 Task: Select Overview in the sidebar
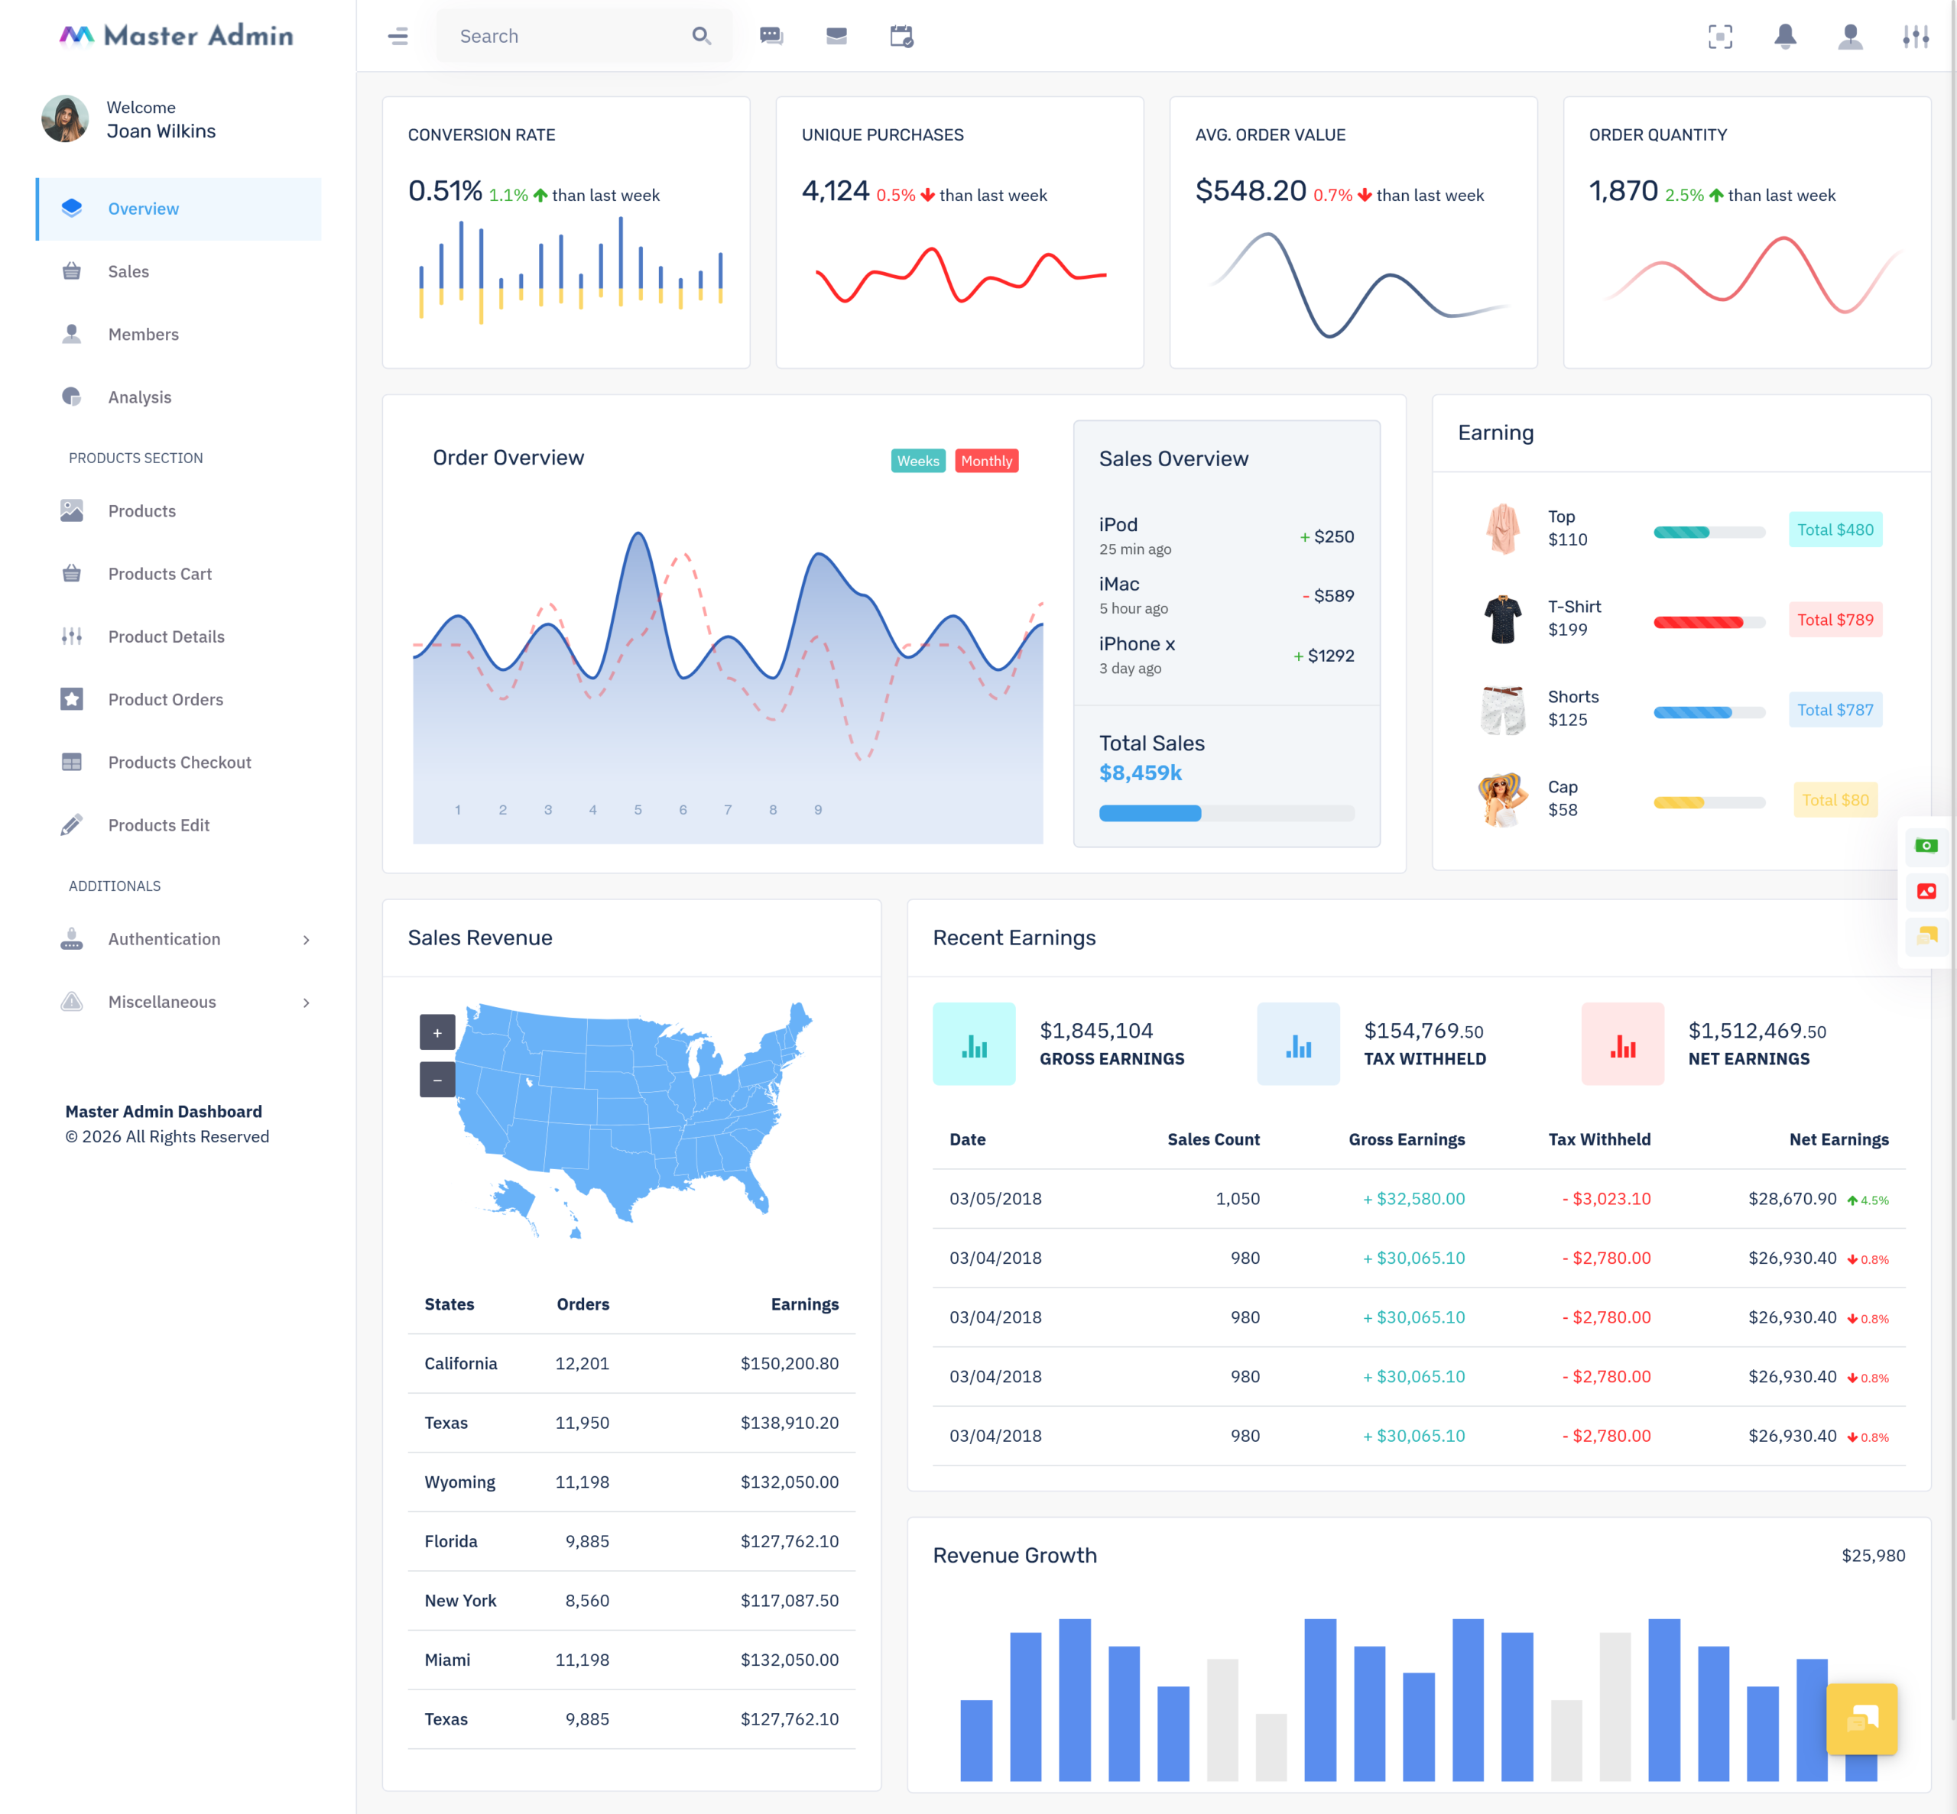click(179, 209)
